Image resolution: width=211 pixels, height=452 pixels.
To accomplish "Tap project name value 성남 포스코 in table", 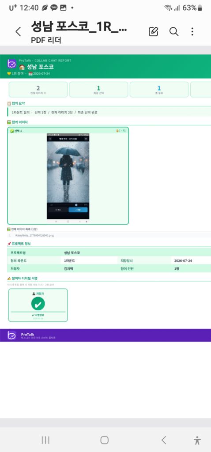I will (72, 253).
